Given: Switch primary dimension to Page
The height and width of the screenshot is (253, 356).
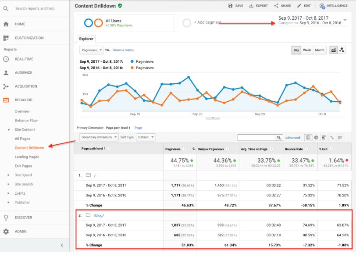Looking at the screenshot, I should (x=138, y=128).
